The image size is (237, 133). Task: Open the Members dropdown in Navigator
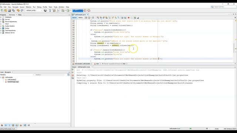[17, 75]
